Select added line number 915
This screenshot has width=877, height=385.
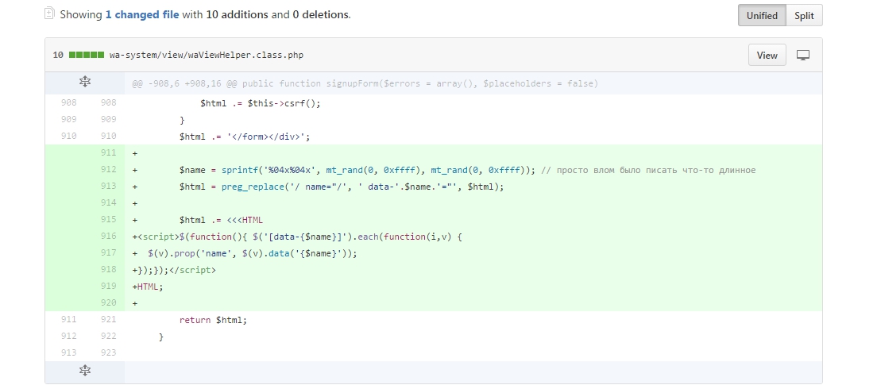pos(108,220)
